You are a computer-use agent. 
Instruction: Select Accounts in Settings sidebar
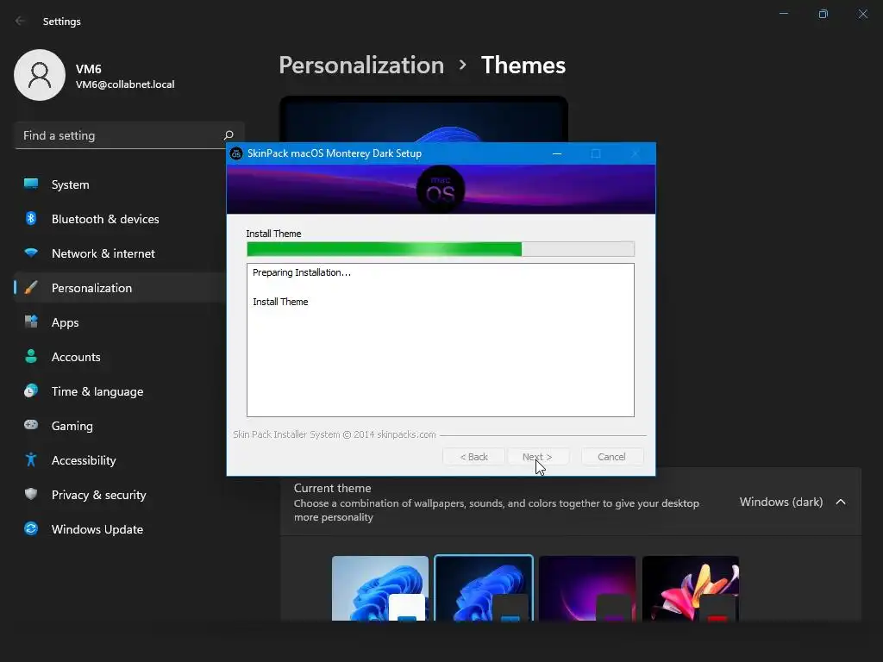(x=121, y=356)
